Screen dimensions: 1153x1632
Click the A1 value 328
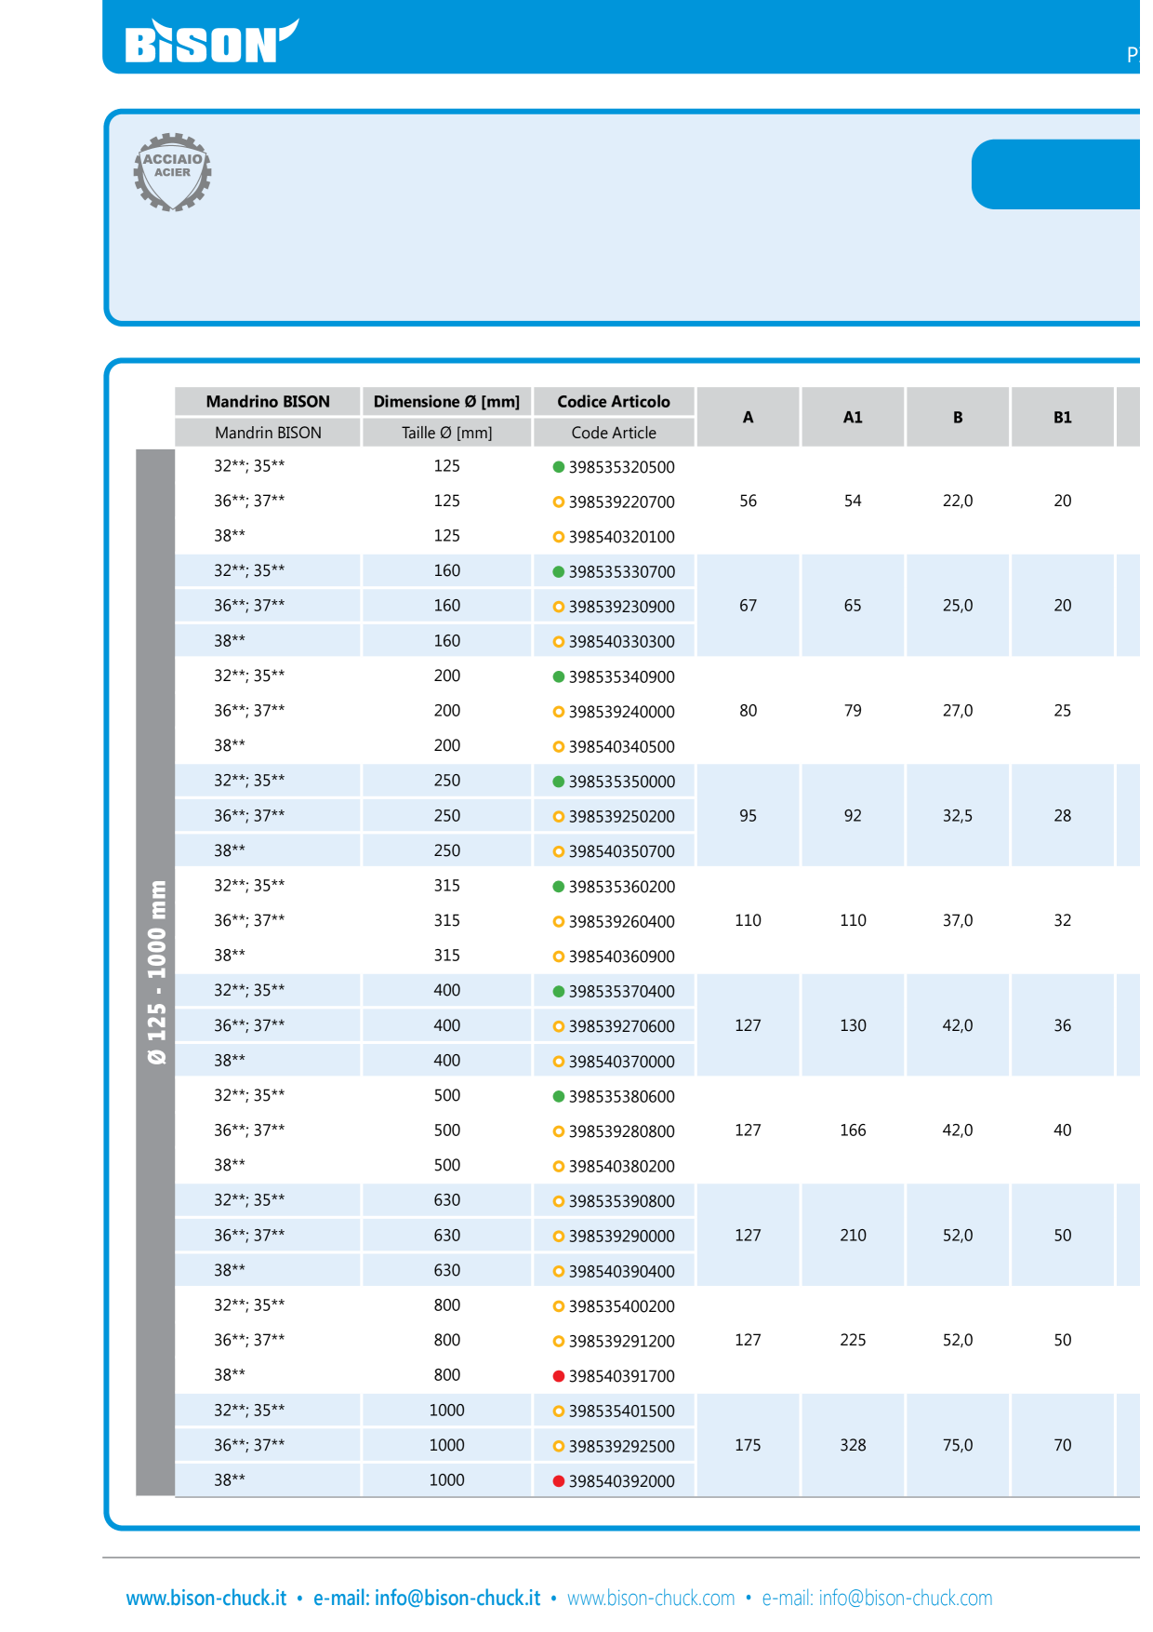click(853, 1445)
